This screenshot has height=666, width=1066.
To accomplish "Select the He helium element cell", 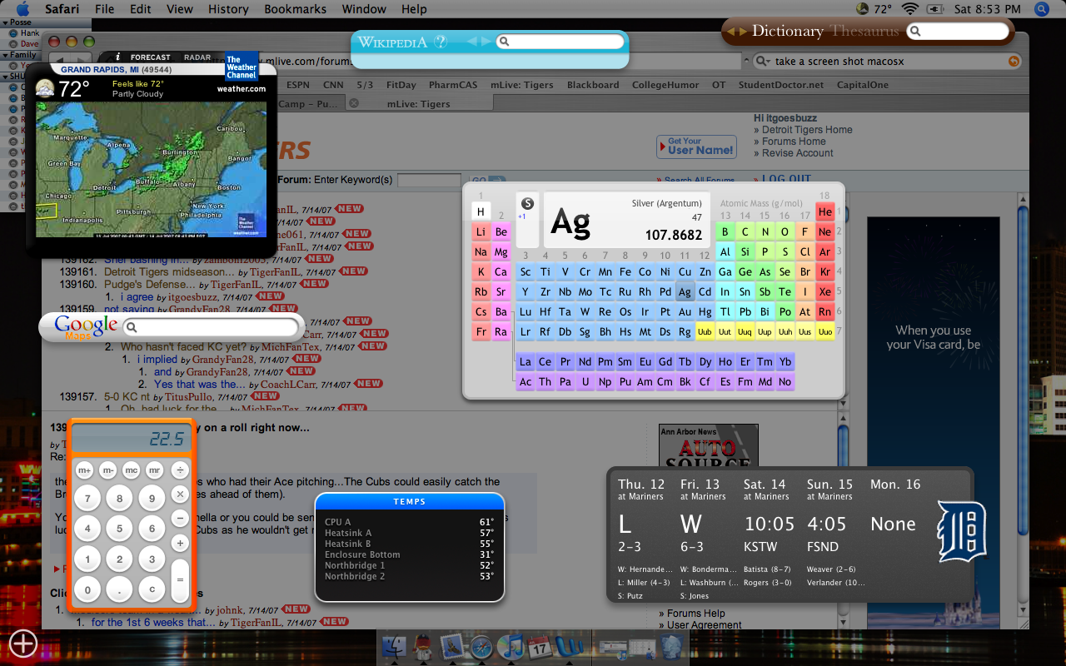I will pyautogui.click(x=824, y=211).
